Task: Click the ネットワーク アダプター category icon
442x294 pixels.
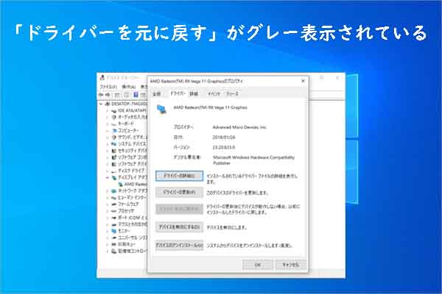Action: (x=114, y=191)
